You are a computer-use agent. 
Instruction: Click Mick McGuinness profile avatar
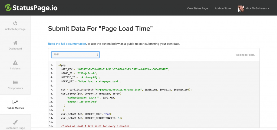tap(241, 8)
